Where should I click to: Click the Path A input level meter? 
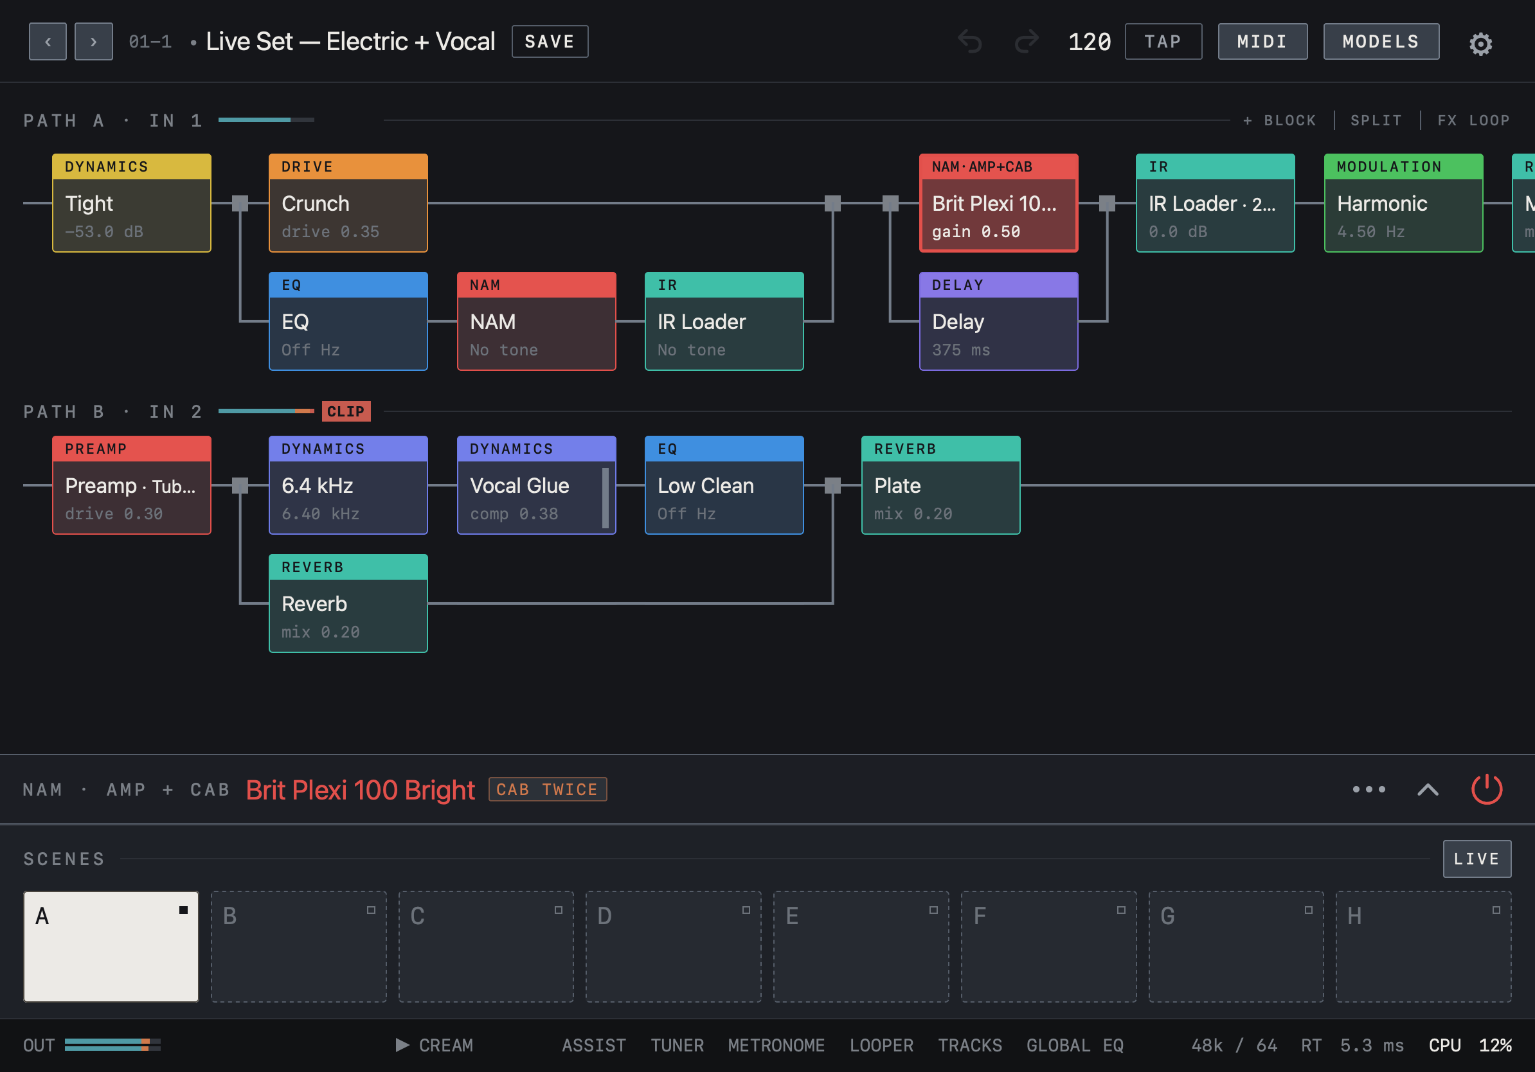[266, 120]
